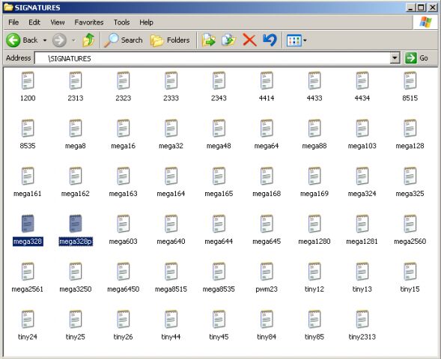Click the Move To toolbar icon
This screenshot has height=359, width=441.
(x=209, y=40)
